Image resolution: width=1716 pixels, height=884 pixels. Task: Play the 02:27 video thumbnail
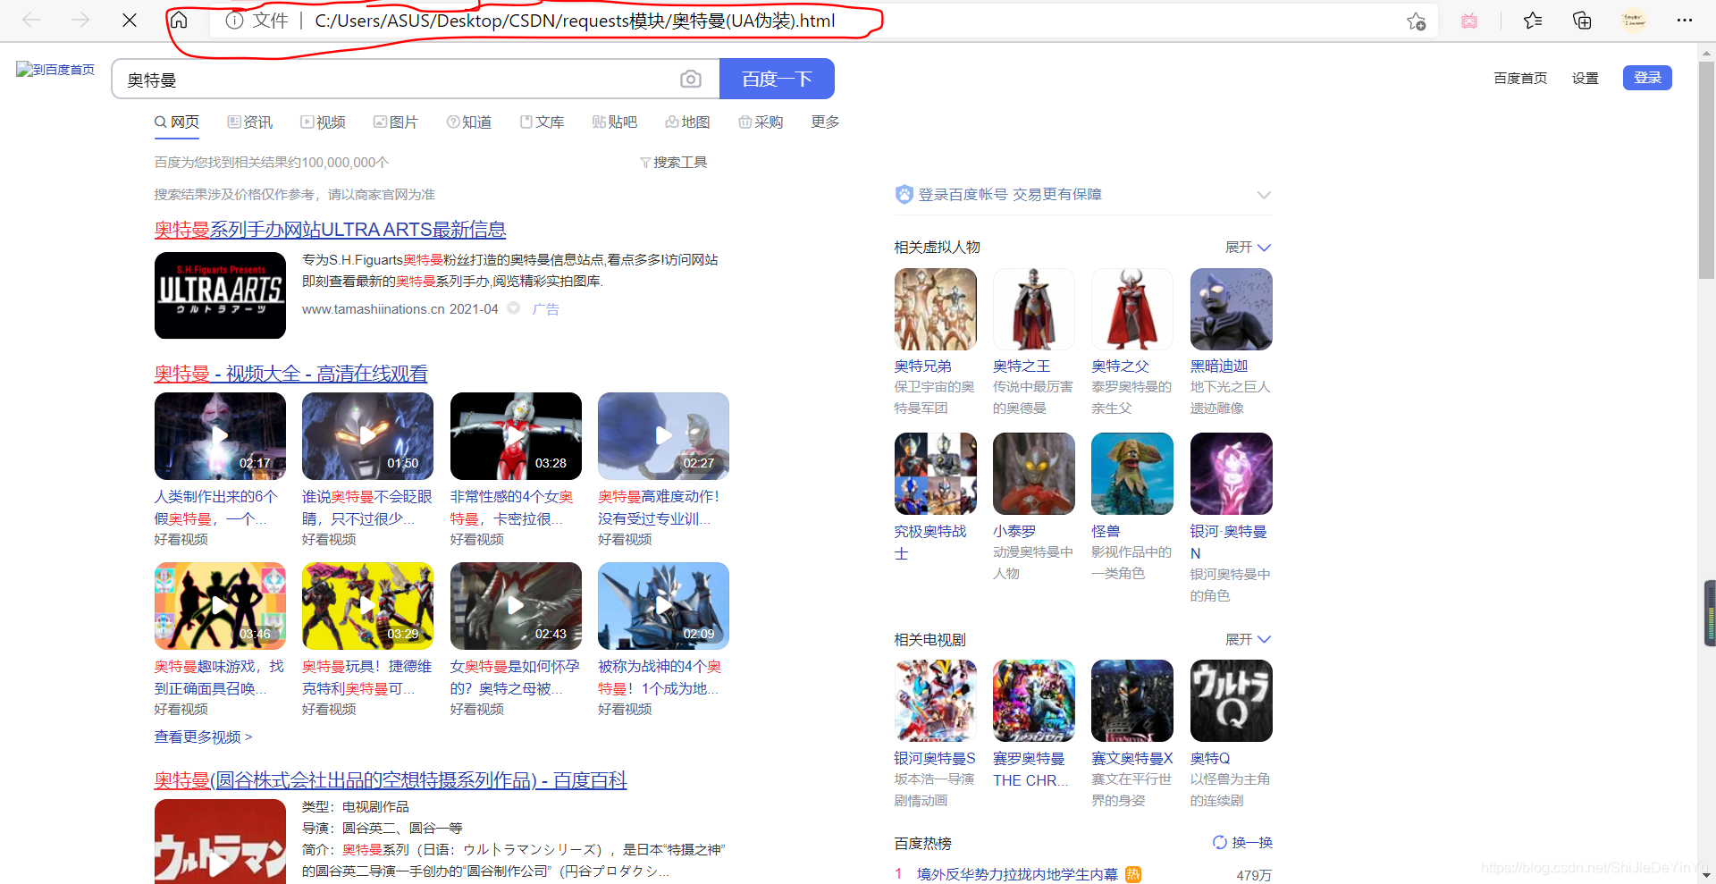[x=663, y=436]
